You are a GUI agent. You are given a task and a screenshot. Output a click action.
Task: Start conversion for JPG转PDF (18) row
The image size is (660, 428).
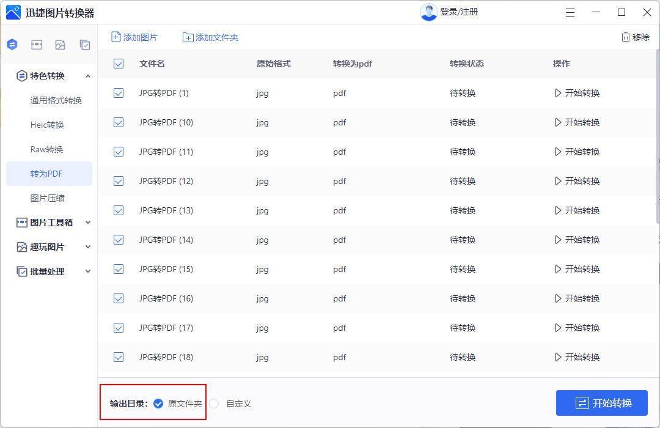coord(577,357)
